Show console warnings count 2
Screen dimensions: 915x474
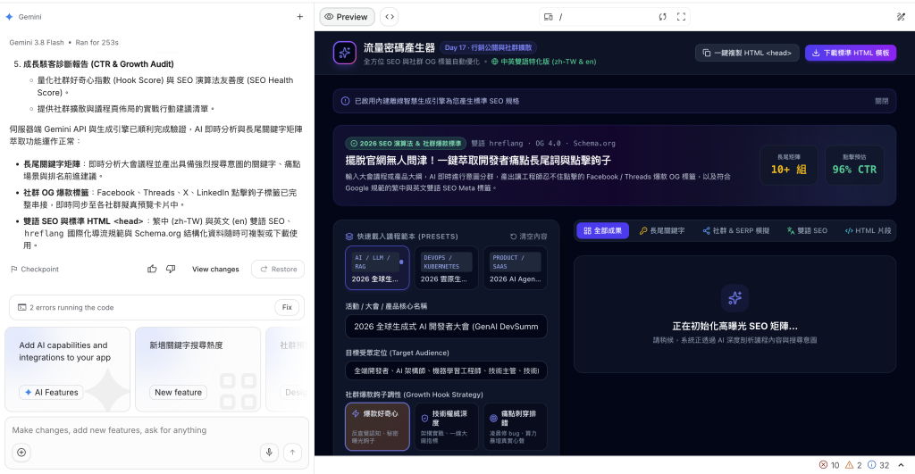click(853, 465)
